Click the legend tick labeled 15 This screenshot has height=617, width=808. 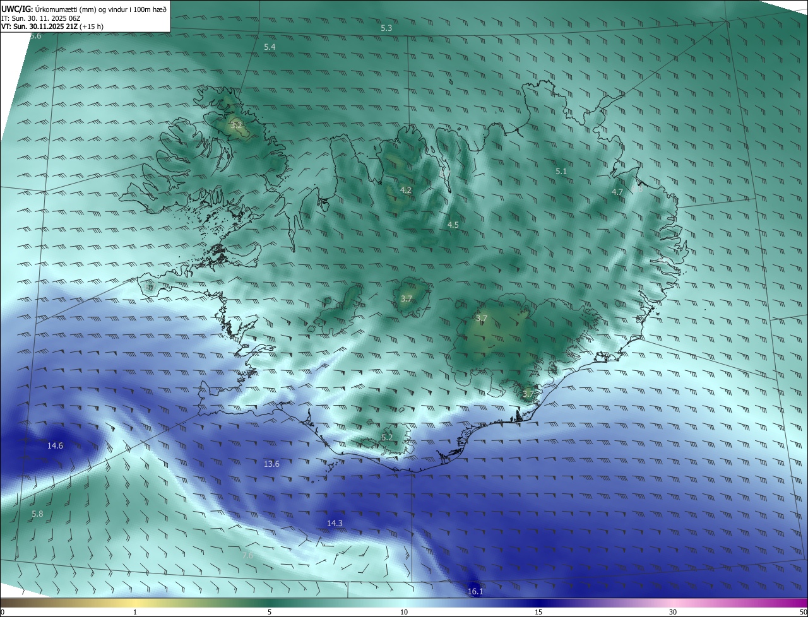(538, 612)
